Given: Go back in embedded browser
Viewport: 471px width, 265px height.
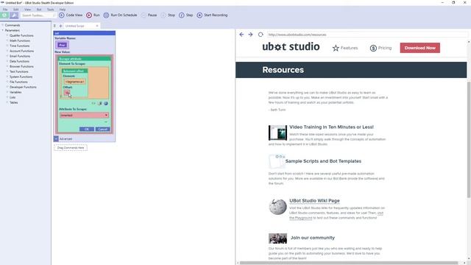Looking at the screenshot, I should click(x=241, y=35).
